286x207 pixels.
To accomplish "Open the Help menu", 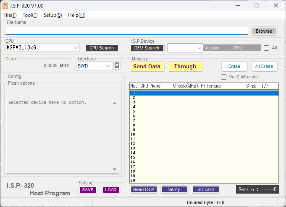I will (x=76, y=15).
